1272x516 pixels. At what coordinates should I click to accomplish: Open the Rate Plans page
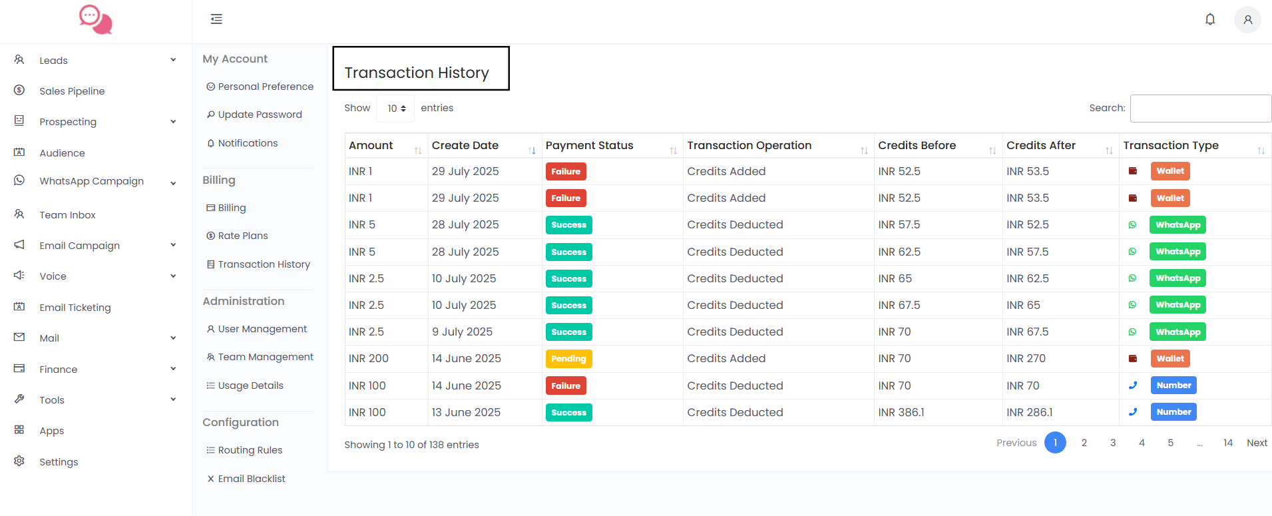(x=238, y=236)
